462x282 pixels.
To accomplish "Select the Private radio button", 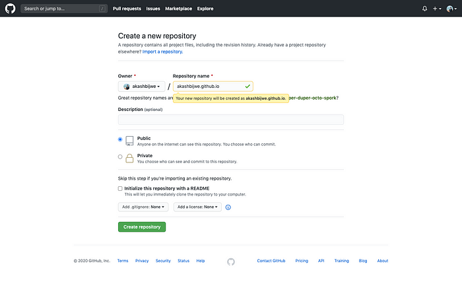I will (x=120, y=157).
